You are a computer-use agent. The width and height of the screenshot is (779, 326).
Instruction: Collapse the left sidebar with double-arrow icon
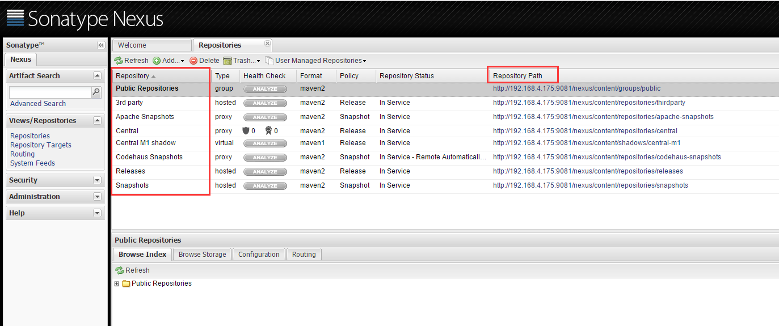pos(101,45)
